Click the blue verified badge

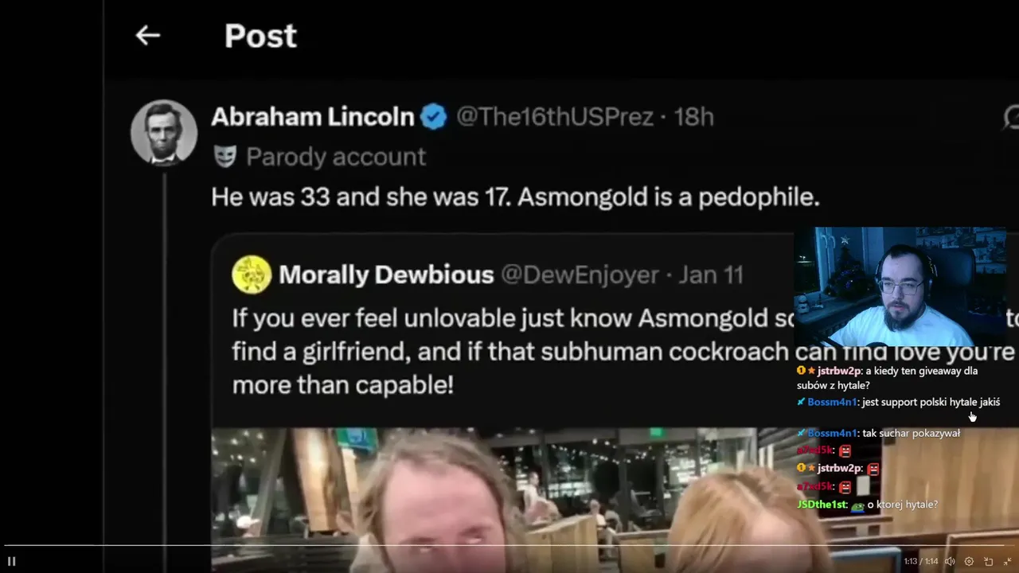[434, 117]
